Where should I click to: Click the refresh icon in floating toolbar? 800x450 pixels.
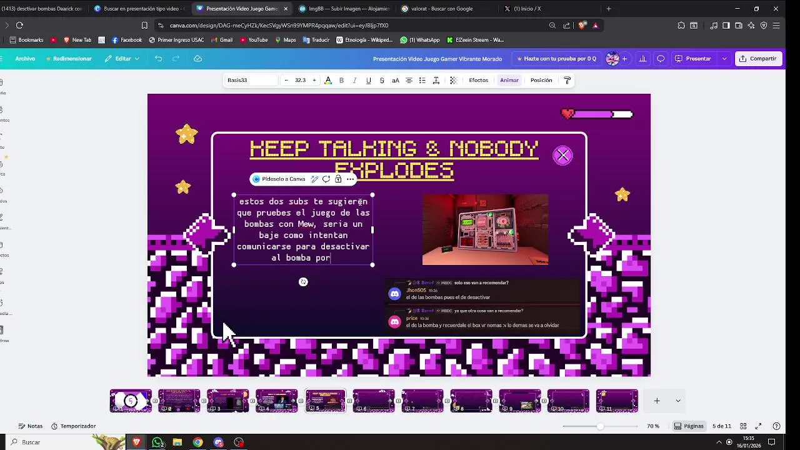[x=326, y=179]
